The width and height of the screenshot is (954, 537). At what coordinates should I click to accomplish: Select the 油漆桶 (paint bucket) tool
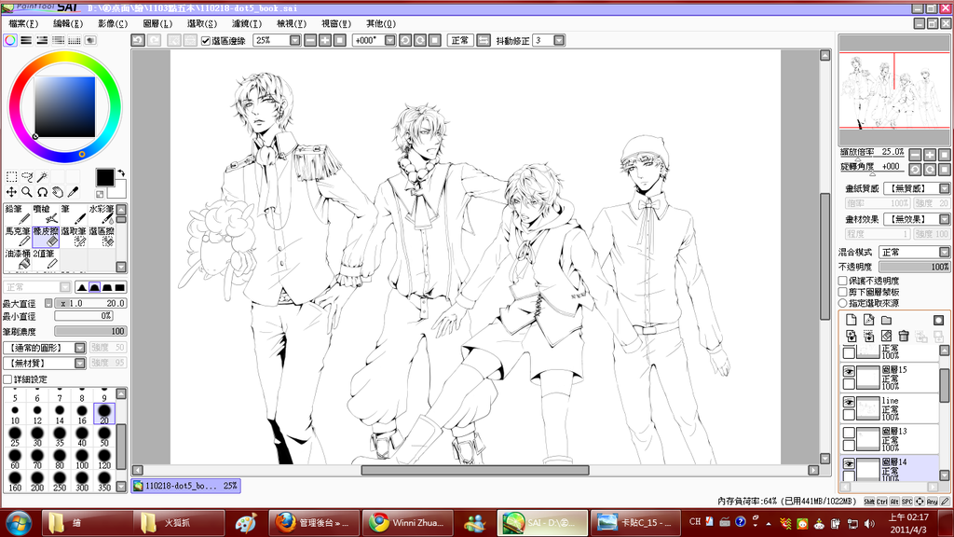pyautogui.click(x=17, y=259)
